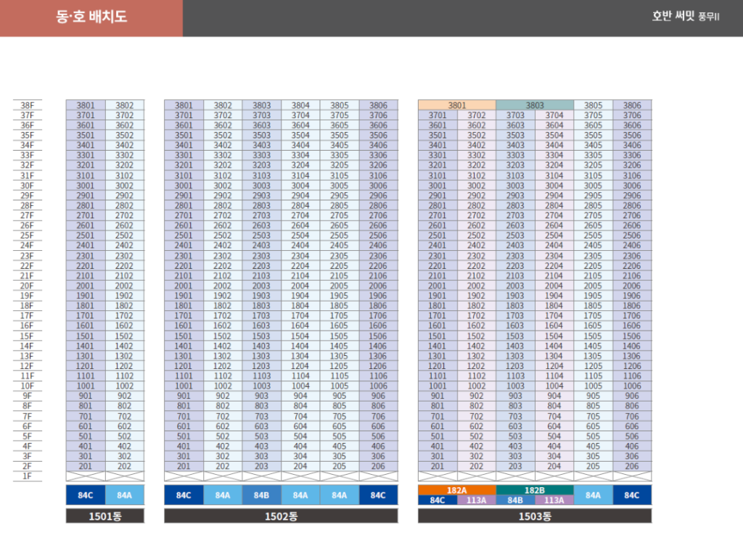Click the 113A label beneath 182A
This screenshot has height=548, width=743.
pos(476,500)
